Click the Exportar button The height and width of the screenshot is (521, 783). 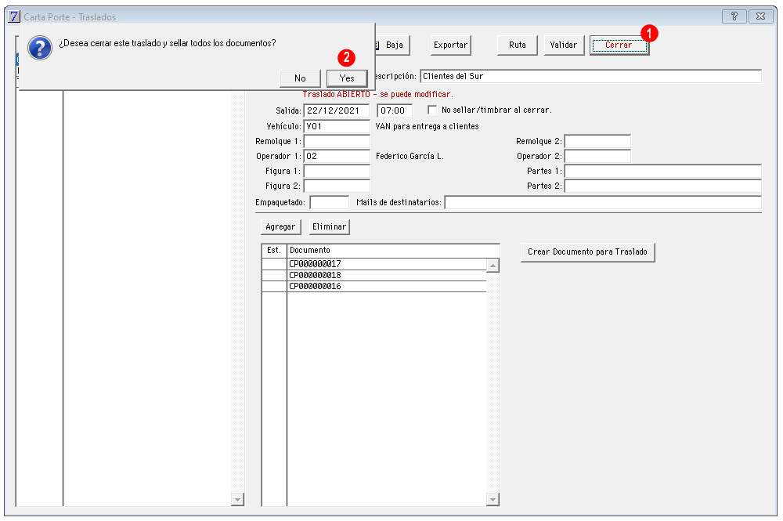click(x=451, y=45)
